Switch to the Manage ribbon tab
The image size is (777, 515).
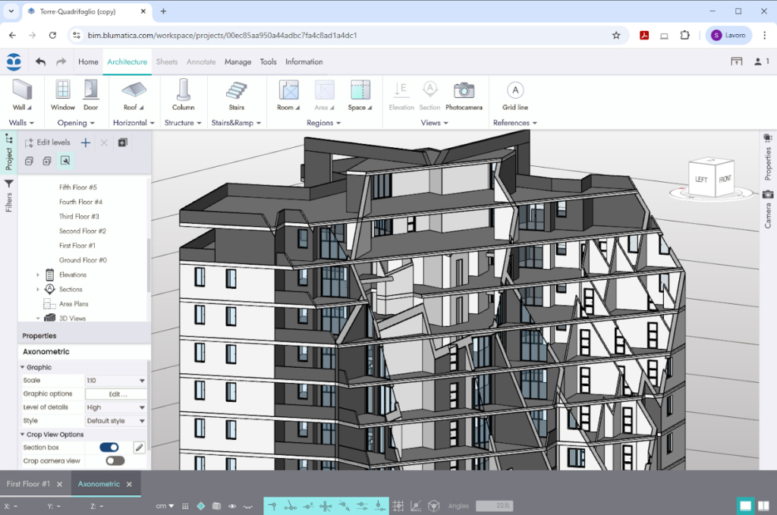[238, 61]
